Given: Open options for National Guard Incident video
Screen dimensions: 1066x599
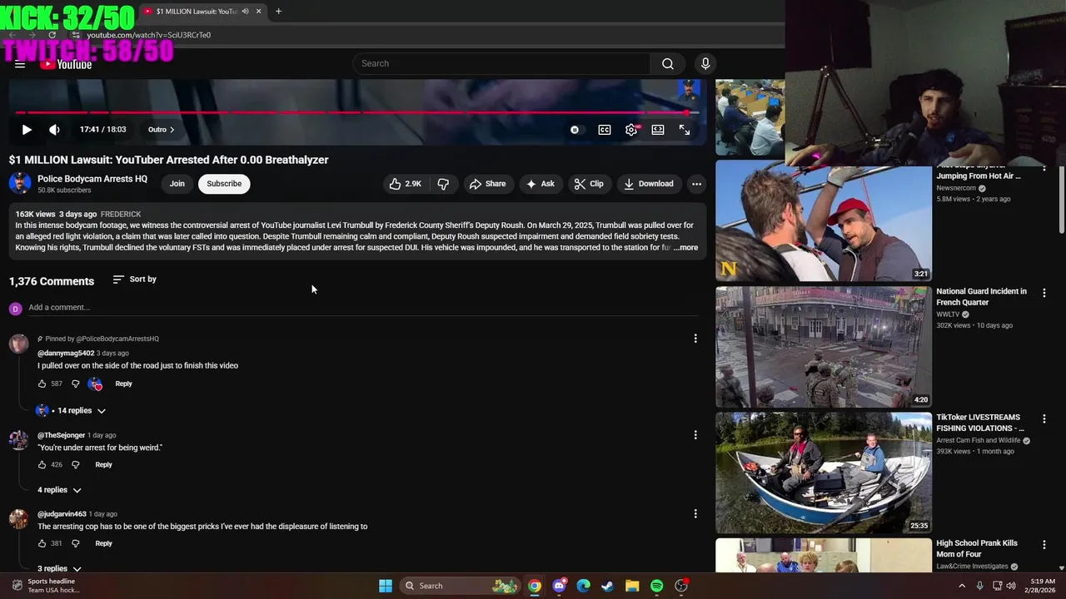Looking at the screenshot, I should point(1044,293).
